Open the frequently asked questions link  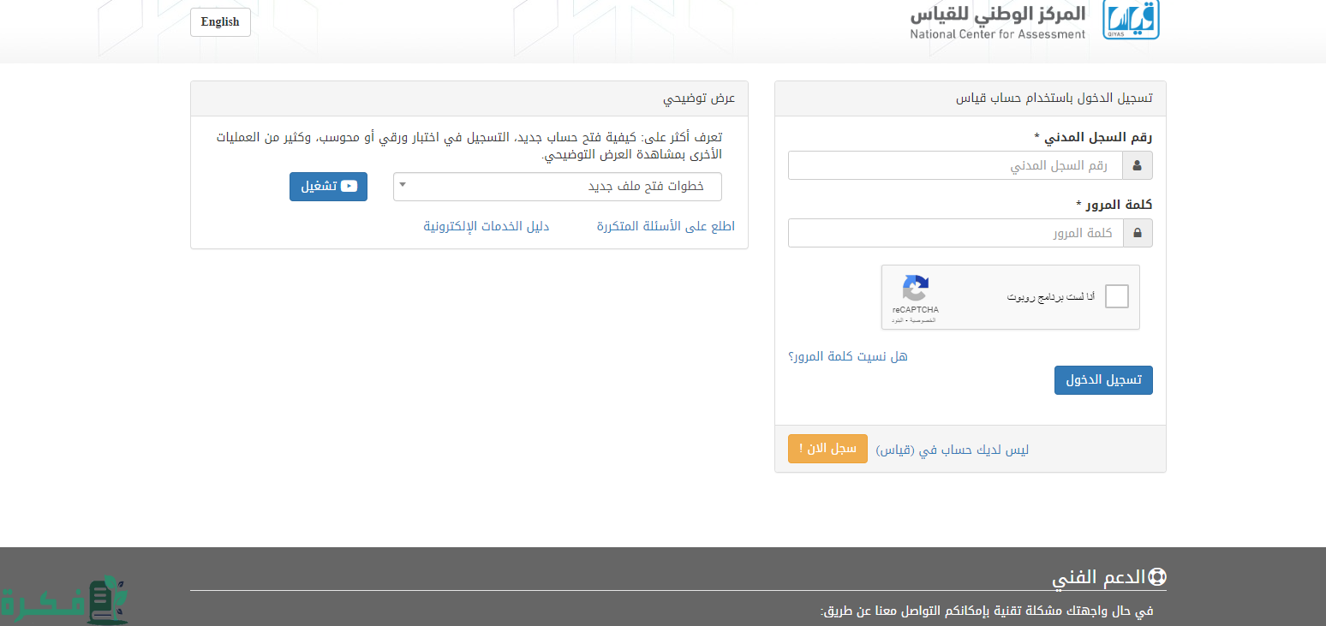coord(666,227)
